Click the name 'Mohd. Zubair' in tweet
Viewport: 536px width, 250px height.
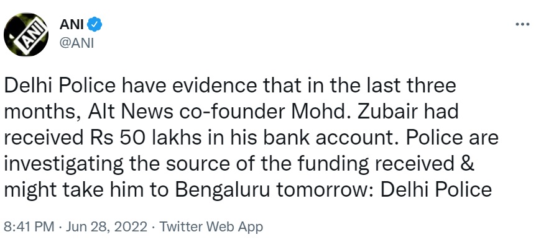coord(353,112)
